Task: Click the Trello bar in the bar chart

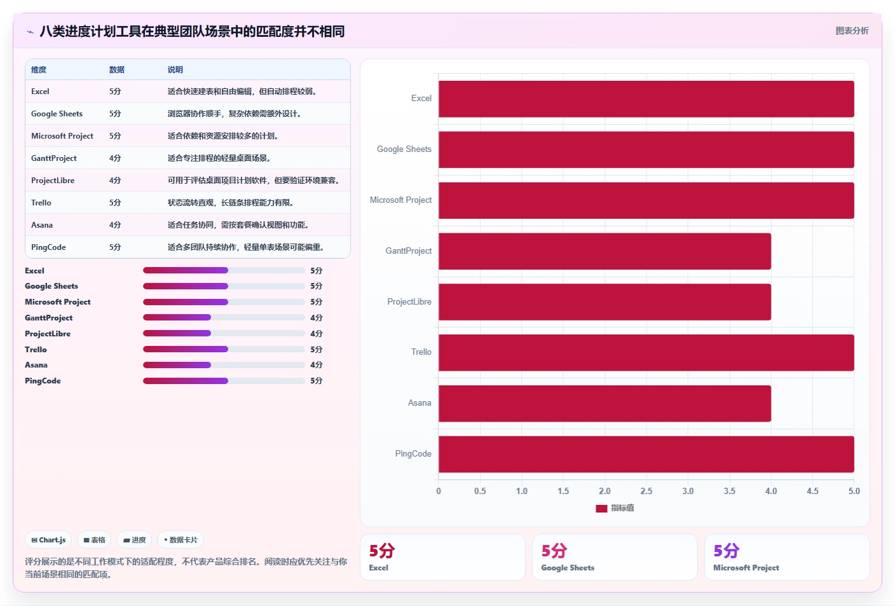Action: (x=646, y=352)
